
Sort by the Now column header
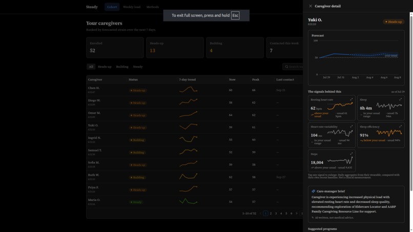point(232,79)
